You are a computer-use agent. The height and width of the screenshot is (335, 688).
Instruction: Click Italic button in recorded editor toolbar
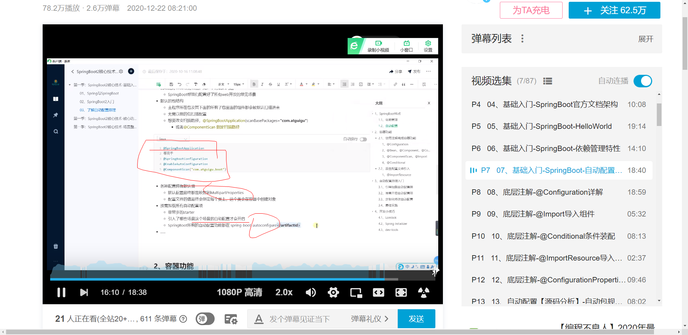coord(262,84)
